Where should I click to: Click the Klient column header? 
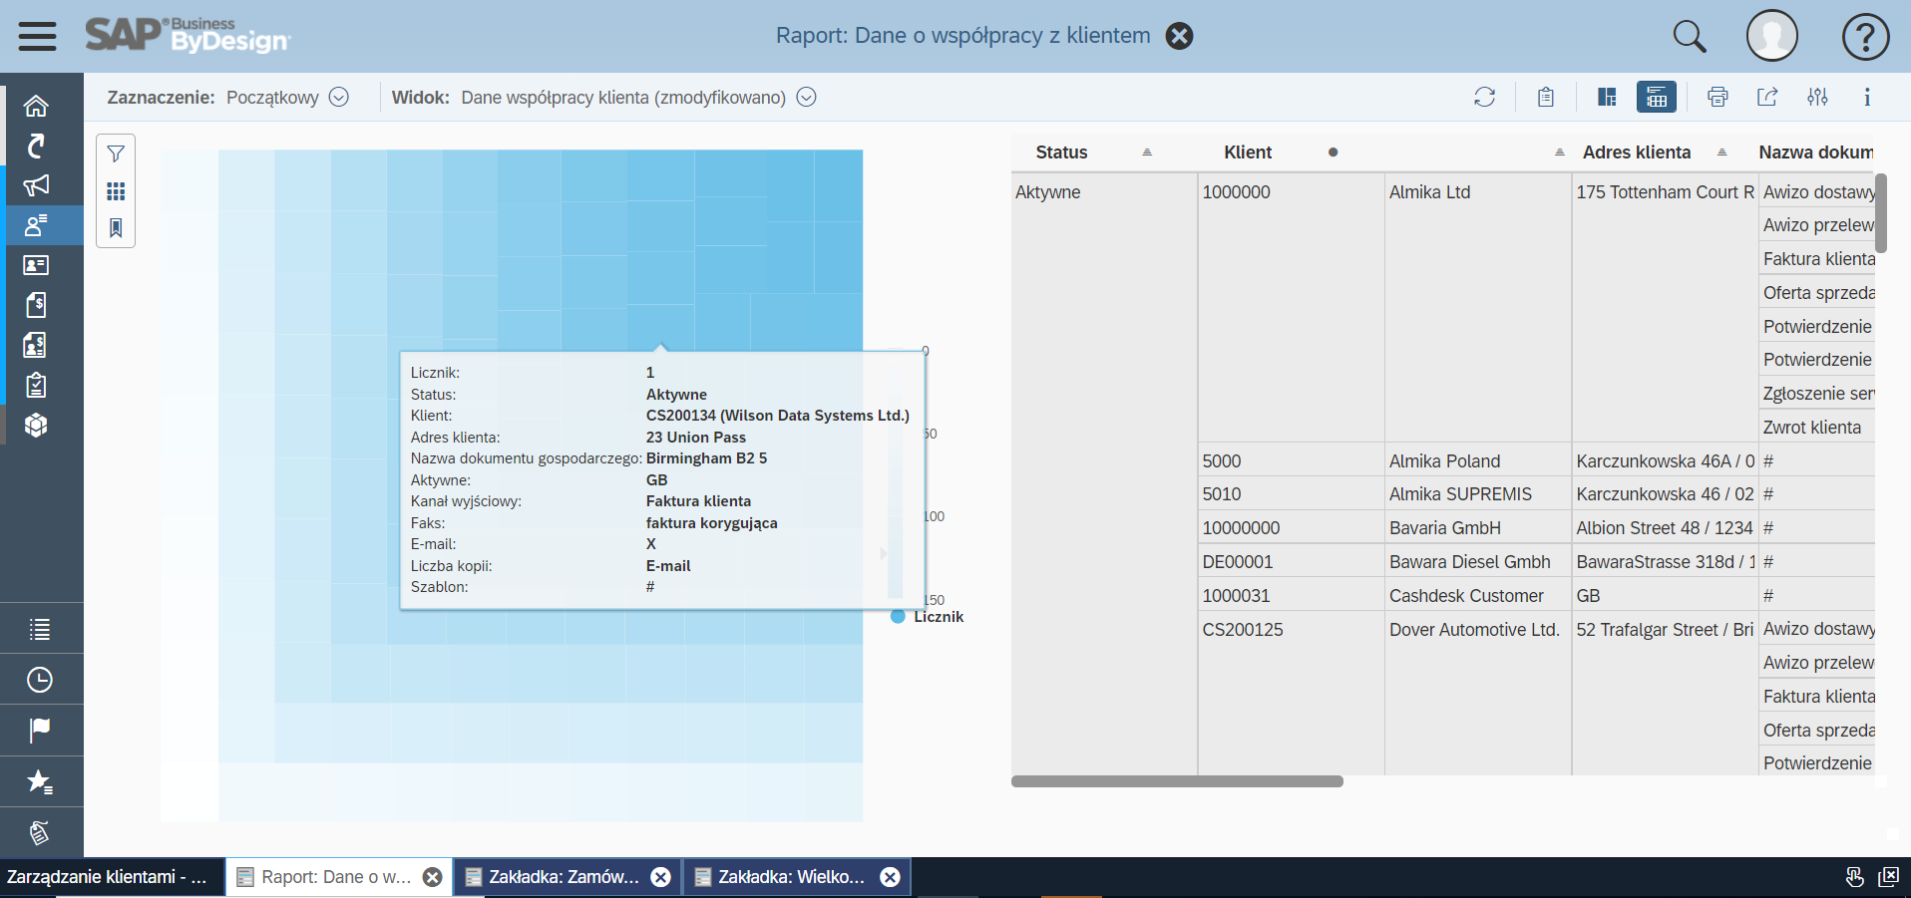pos(1248,152)
